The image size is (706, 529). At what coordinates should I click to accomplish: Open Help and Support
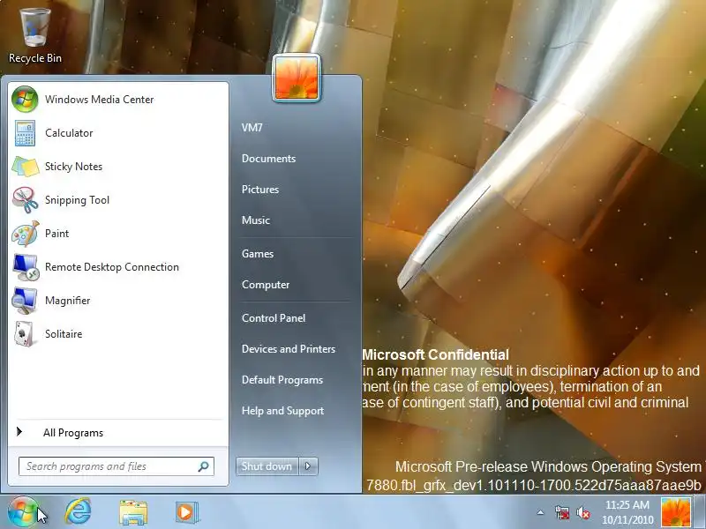(282, 411)
